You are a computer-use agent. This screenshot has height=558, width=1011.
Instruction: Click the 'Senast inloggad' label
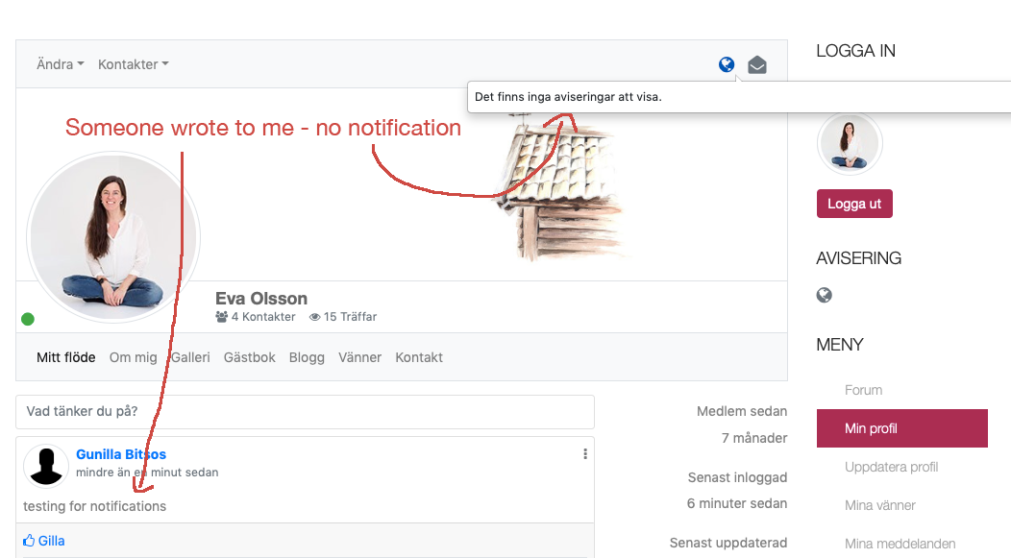[737, 477]
